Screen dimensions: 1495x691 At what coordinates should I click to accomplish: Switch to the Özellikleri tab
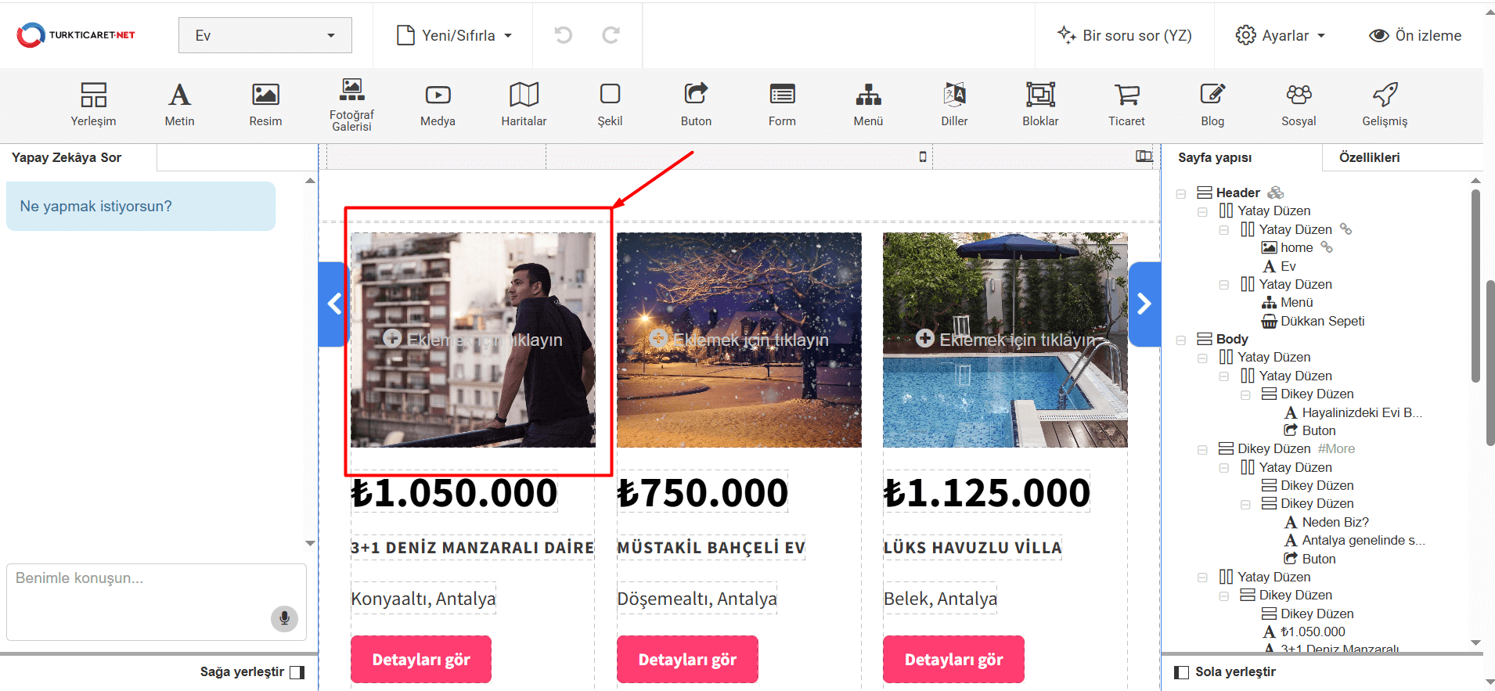click(x=1369, y=157)
